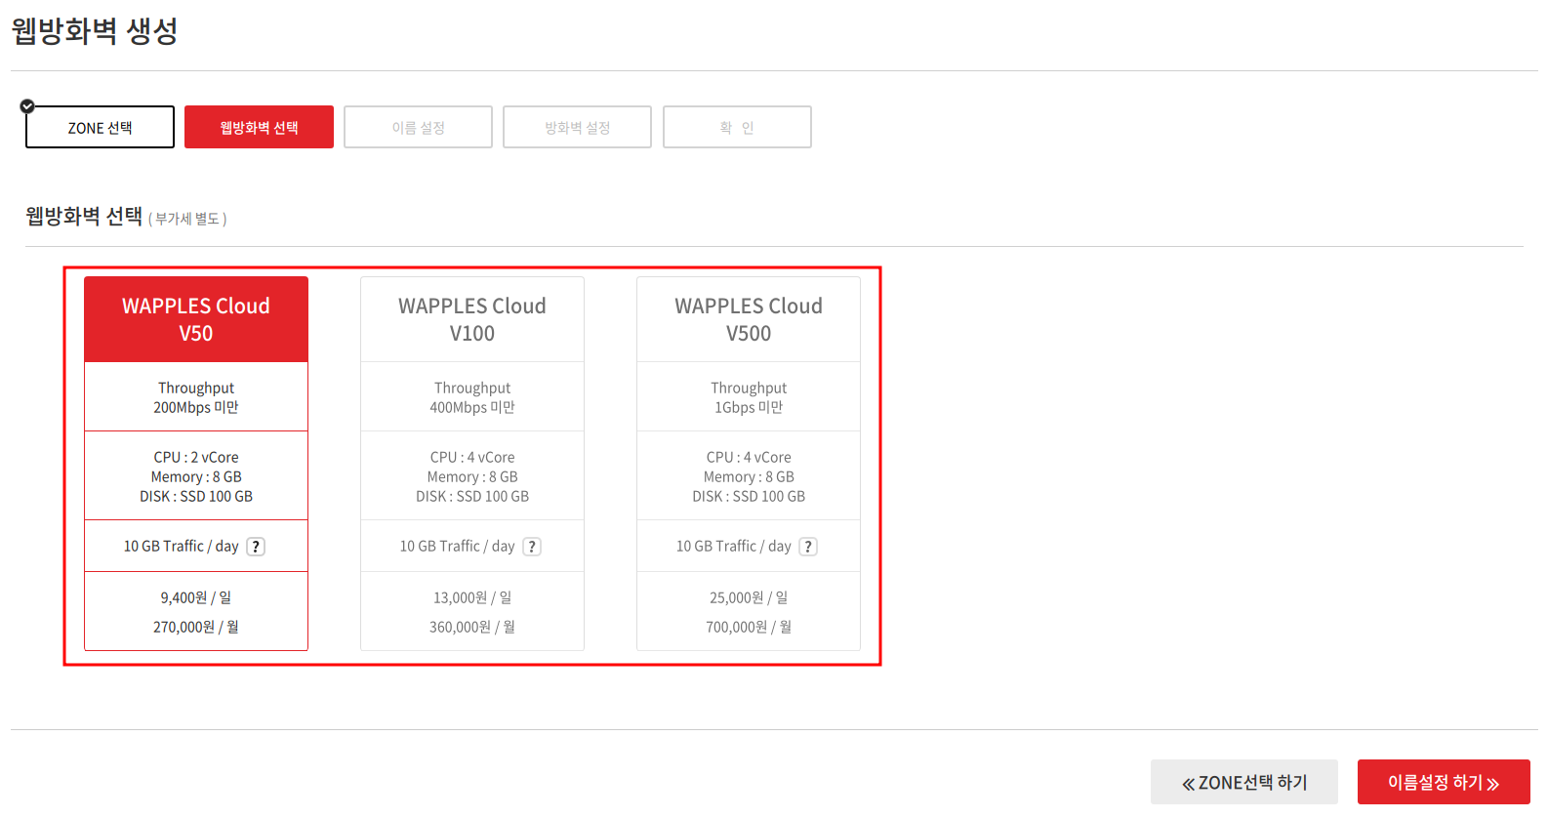This screenshot has height=818, width=1548.
Task: Select the WAPPLES Cloud V50 plan header
Action: [x=196, y=319]
